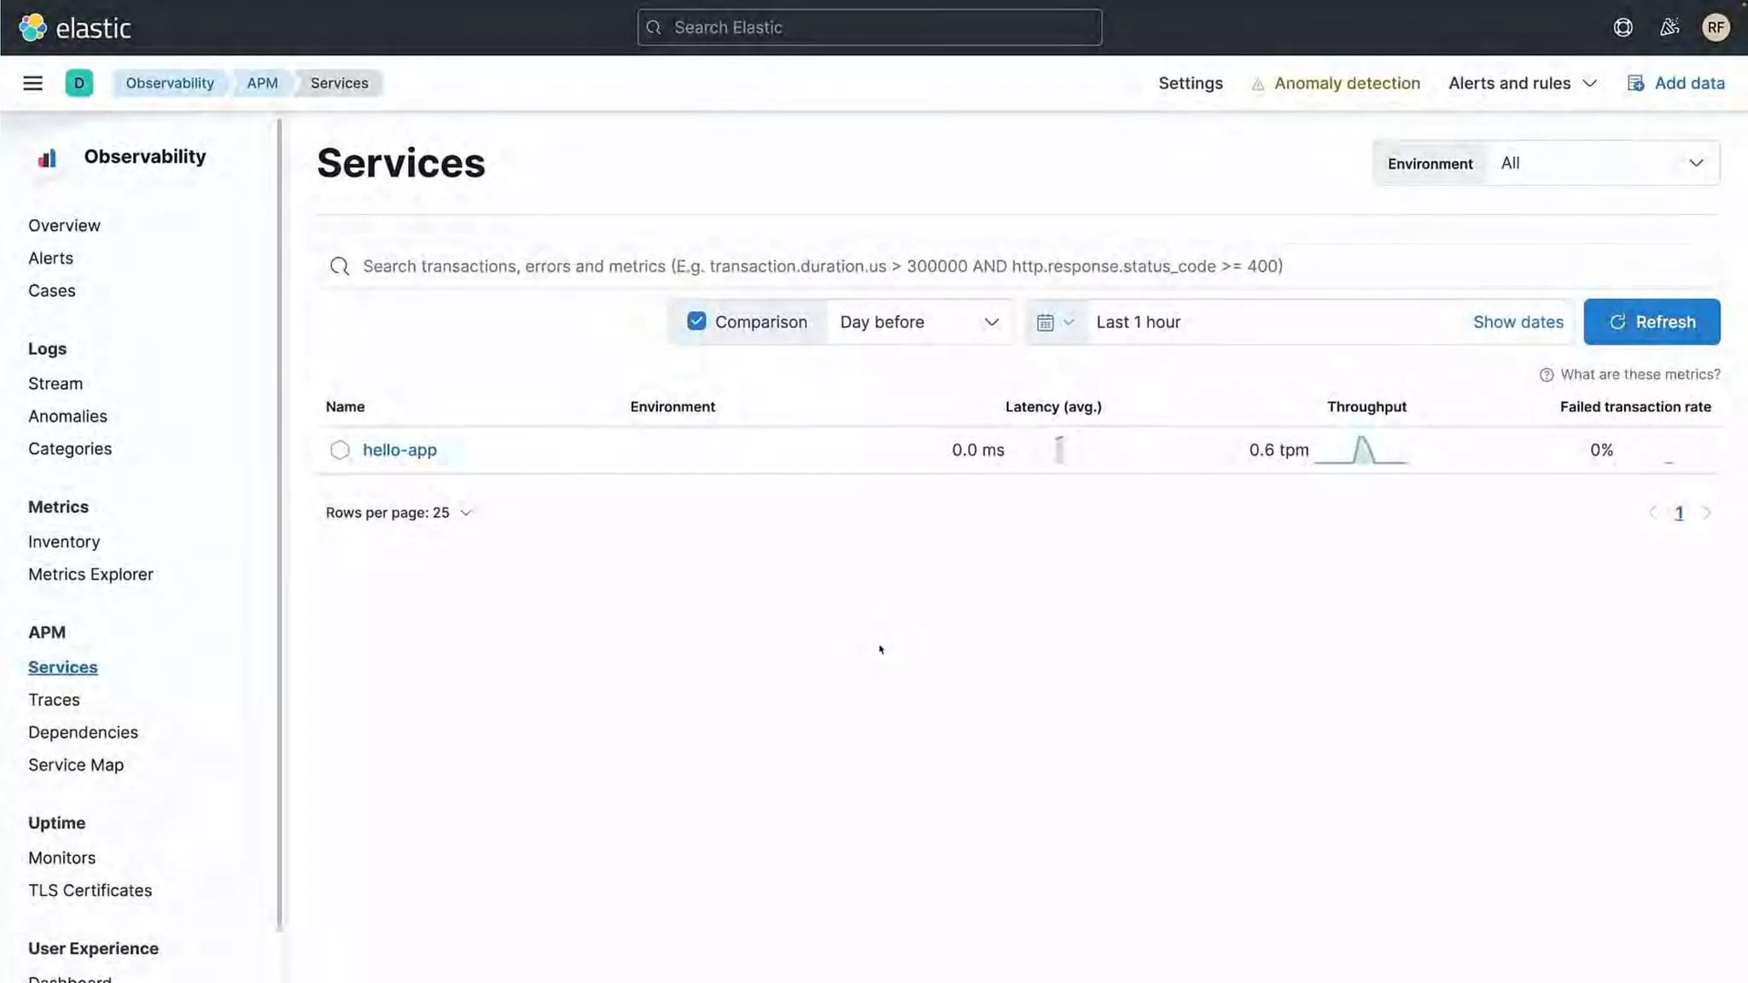Open Traces in APM sidebar
Viewport: 1748px width, 983px height.
54,700
